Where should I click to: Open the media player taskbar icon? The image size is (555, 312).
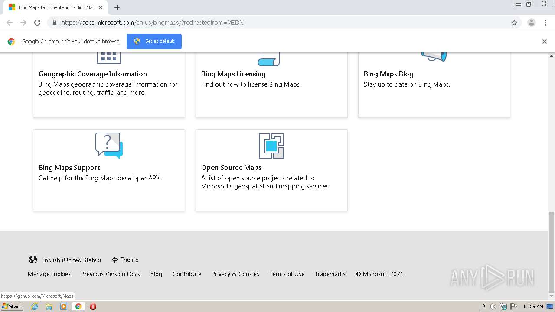click(64, 306)
